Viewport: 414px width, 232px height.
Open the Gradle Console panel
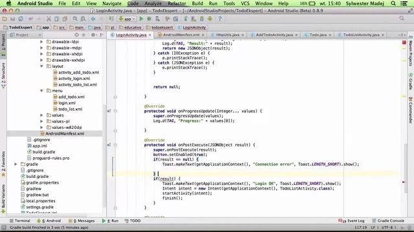(x=388, y=220)
